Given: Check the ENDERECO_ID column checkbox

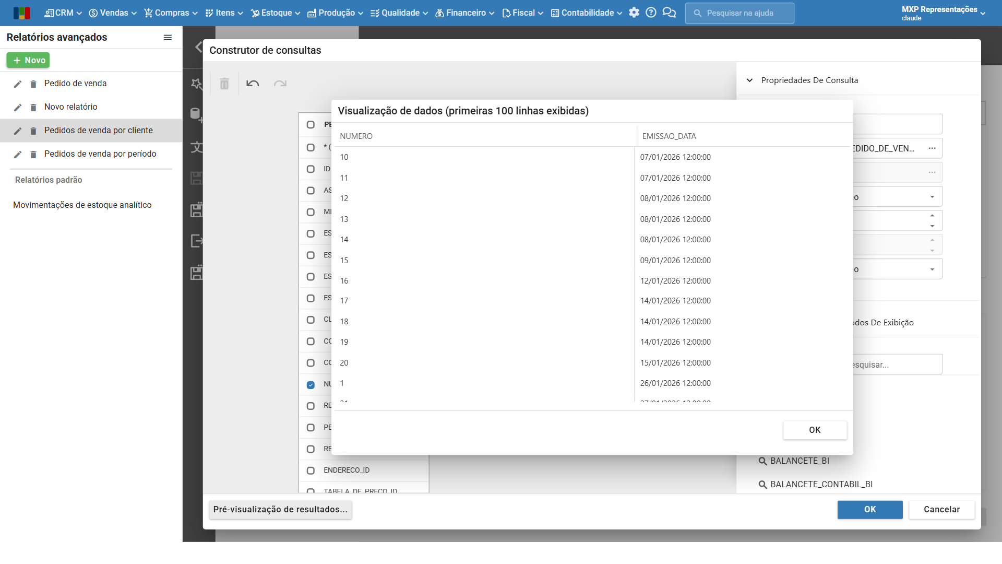Looking at the screenshot, I should 311,471.
